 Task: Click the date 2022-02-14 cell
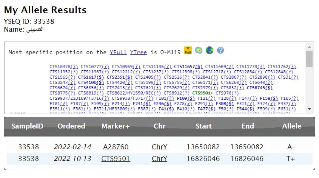[72, 147]
